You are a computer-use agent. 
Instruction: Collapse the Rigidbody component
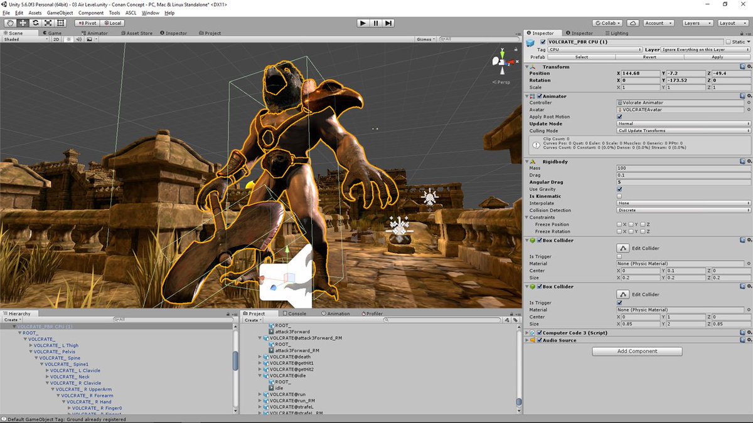pyautogui.click(x=527, y=161)
